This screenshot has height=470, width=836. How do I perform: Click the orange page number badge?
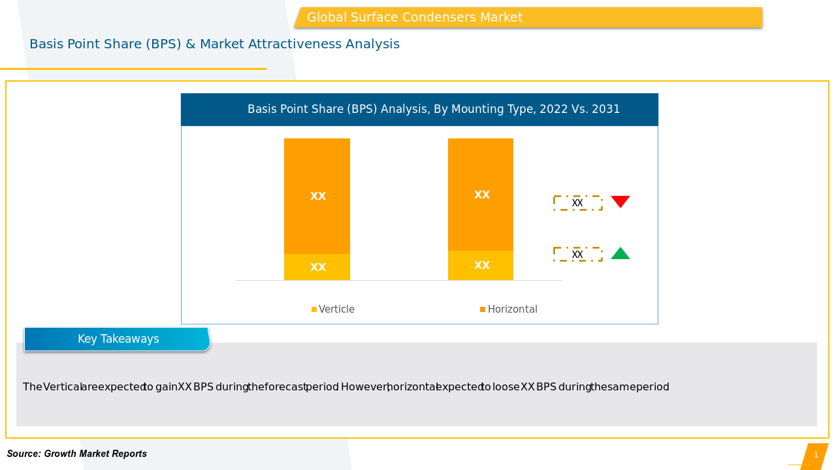point(814,456)
